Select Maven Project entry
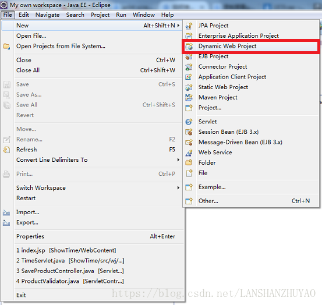 (251, 97)
